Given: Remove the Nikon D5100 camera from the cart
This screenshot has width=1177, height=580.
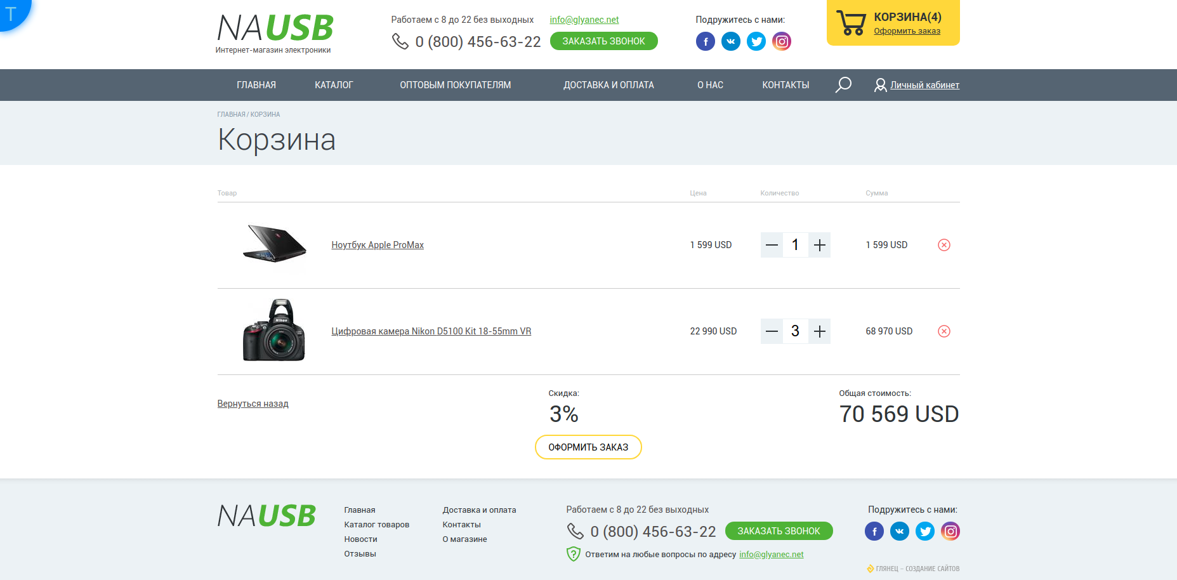Looking at the screenshot, I should (x=944, y=331).
